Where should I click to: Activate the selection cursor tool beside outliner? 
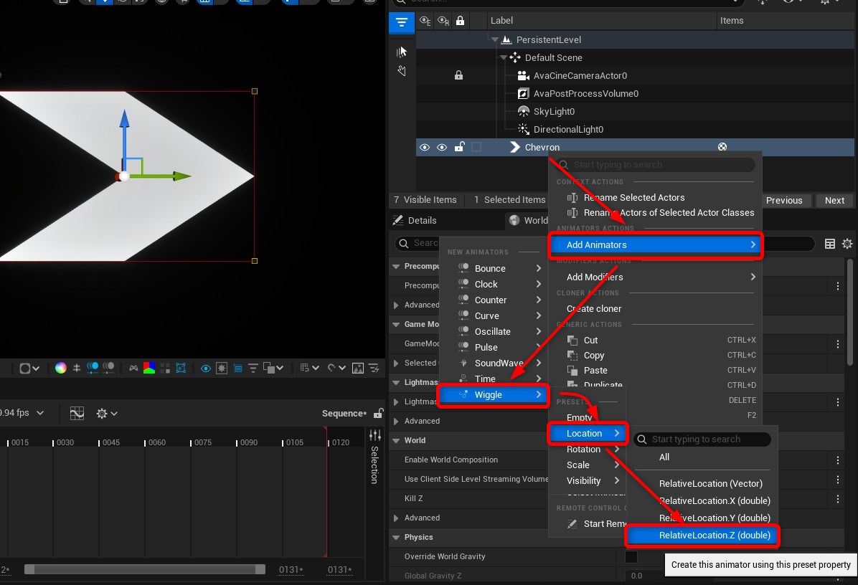tap(402, 52)
